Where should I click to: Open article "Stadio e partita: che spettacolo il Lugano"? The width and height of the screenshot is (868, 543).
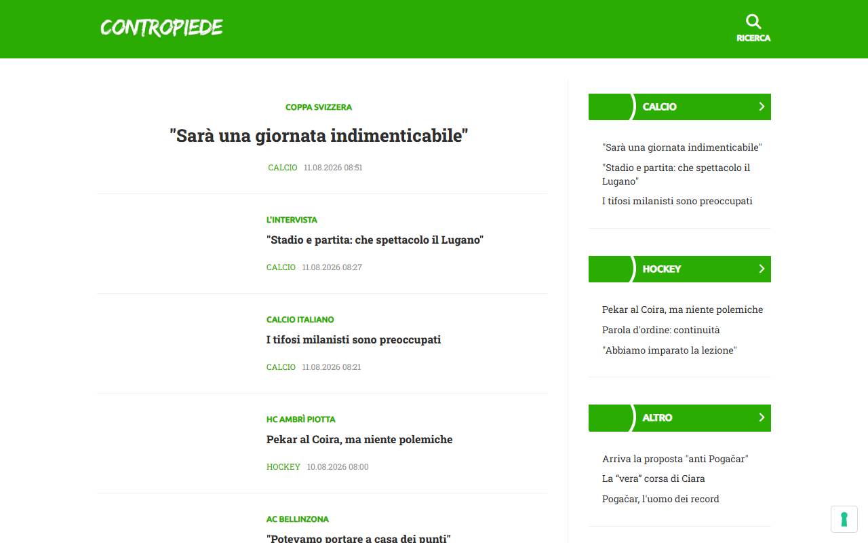coord(375,240)
